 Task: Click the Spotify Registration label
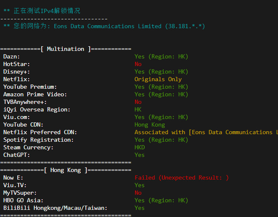[x=39, y=140]
